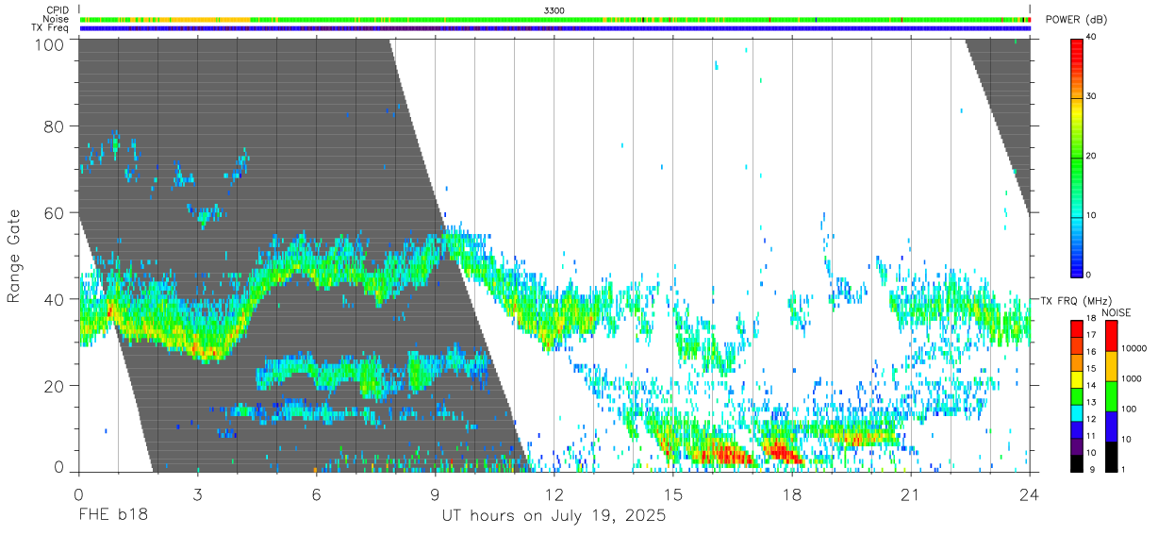Click the POWER (dB) colorbar title
This screenshot has height=535, width=1158.
click(x=1076, y=20)
